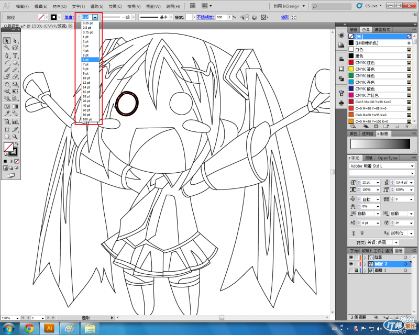Screen dimensions: 419x335
Task: Choose 0.25 pt in stroke weight list
Action: [90, 23]
